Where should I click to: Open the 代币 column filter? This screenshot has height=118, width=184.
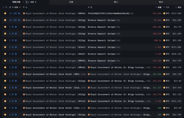point(164,7)
